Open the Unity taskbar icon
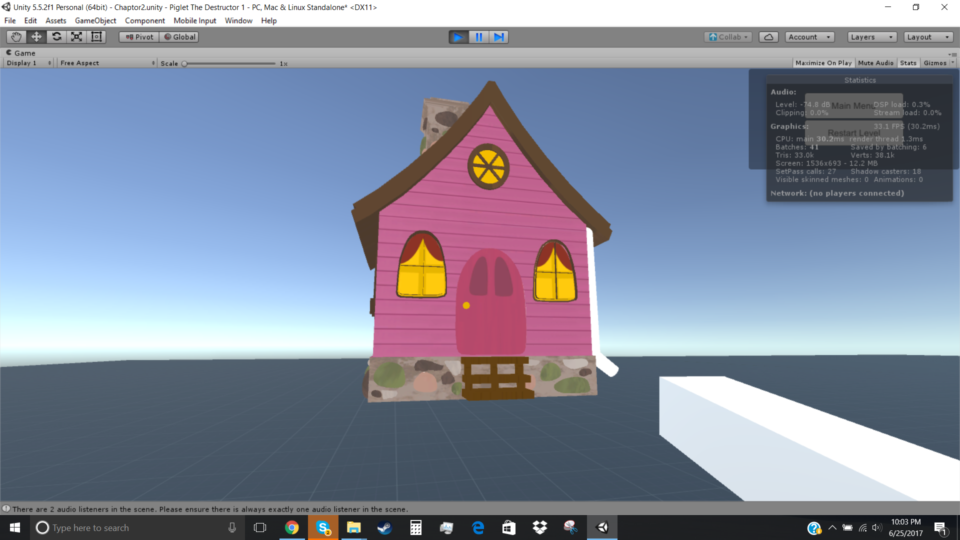The height and width of the screenshot is (540, 960). click(x=602, y=527)
